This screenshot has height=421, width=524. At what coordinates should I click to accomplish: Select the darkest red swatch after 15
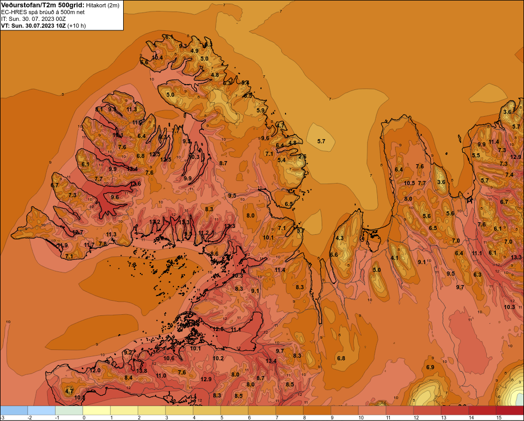click(510, 411)
